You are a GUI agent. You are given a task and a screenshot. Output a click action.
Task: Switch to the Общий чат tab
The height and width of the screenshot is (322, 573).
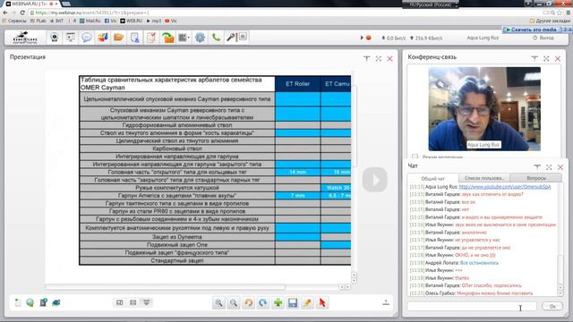pos(433,178)
